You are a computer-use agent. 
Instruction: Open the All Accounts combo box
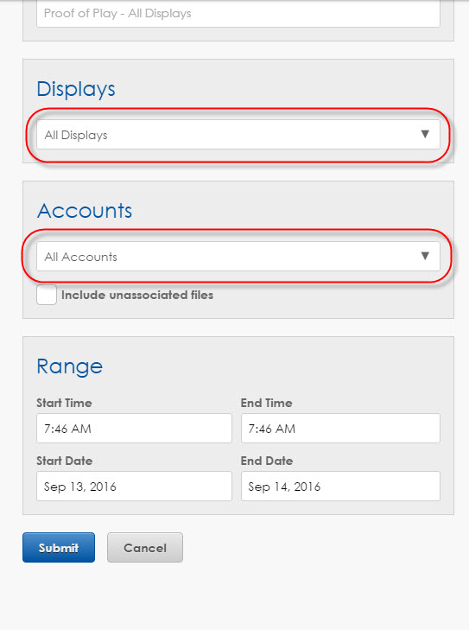(x=238, y=257)
